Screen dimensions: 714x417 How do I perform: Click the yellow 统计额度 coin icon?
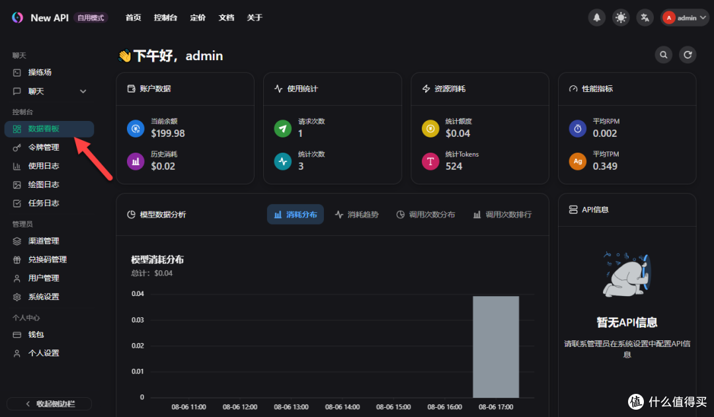coord(430,129)
